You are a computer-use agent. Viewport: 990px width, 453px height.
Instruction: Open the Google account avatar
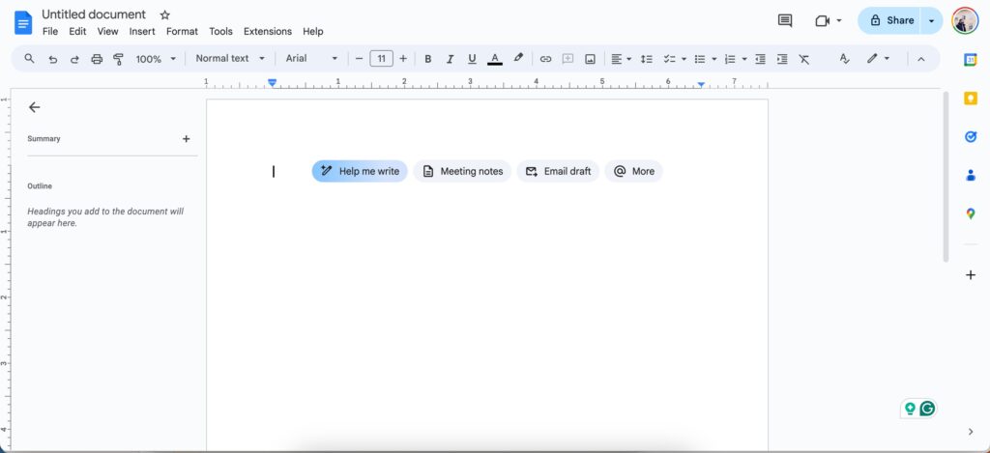pos(965,21)
